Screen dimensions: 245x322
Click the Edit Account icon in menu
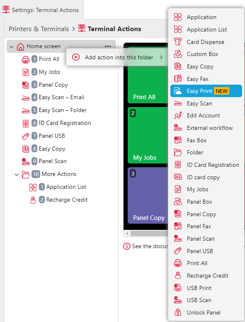pos(178,116)
